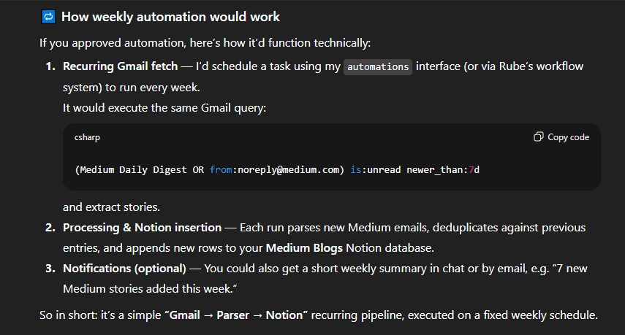Click 'from:noreply@medium.com' in the code block

274,170
